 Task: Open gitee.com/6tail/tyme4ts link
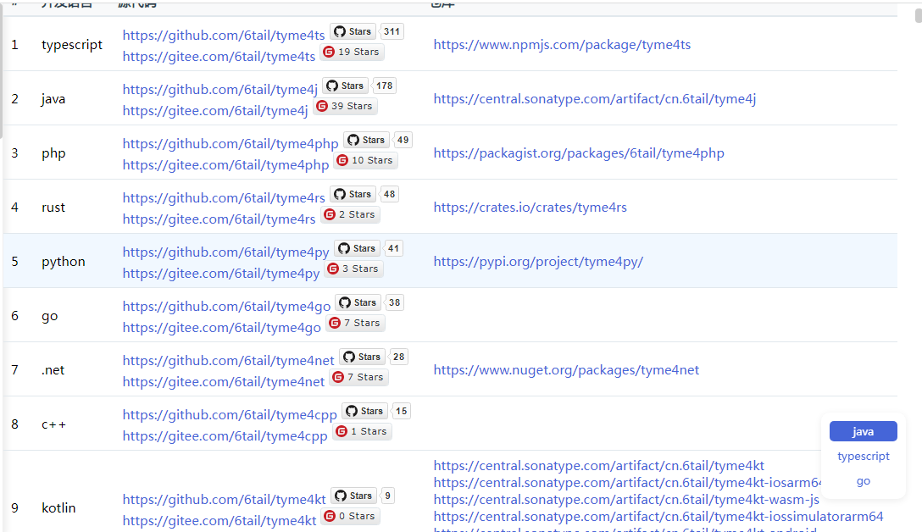pos(219,57)
